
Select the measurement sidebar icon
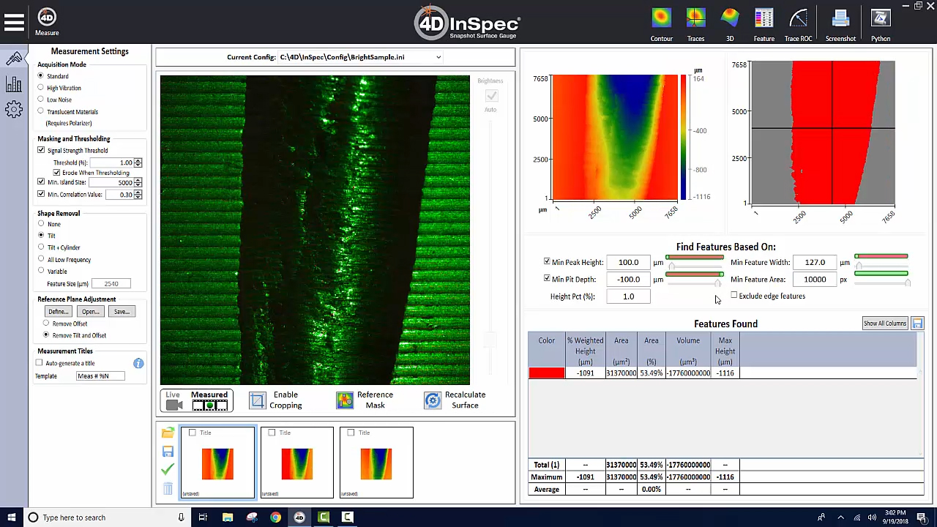coord(14,59)
